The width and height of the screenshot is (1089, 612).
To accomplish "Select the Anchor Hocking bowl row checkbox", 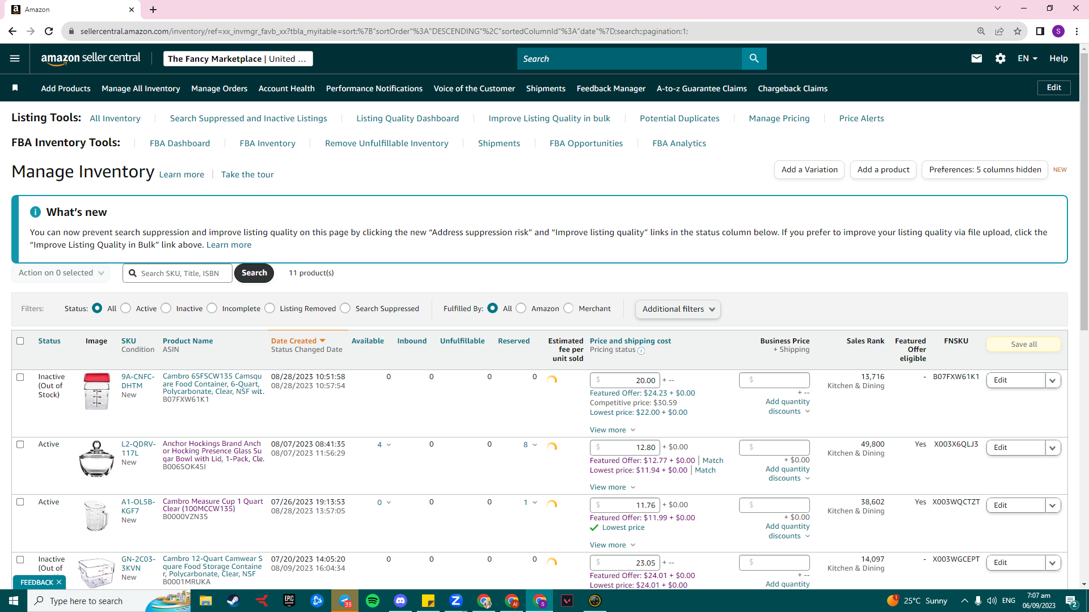I will [20, 444].
